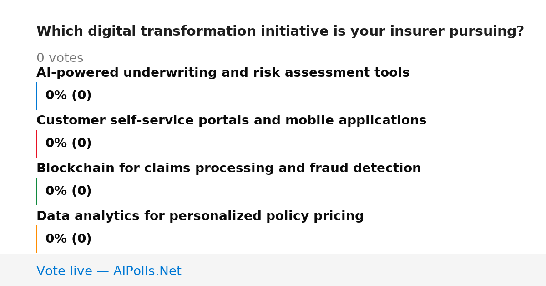Pick Blockchain for claims processing option
This screenshot has width=546, height=286.
tap(228, 169)
